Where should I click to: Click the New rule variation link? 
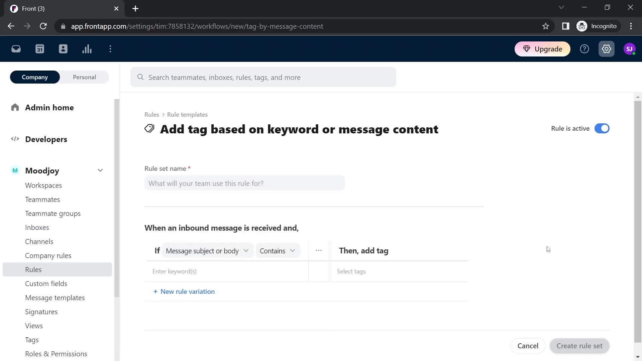(x=184, y=291)
